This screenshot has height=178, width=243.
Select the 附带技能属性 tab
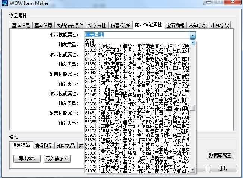click(148, 25)
